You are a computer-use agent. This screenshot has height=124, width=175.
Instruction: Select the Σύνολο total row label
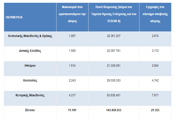30,110
